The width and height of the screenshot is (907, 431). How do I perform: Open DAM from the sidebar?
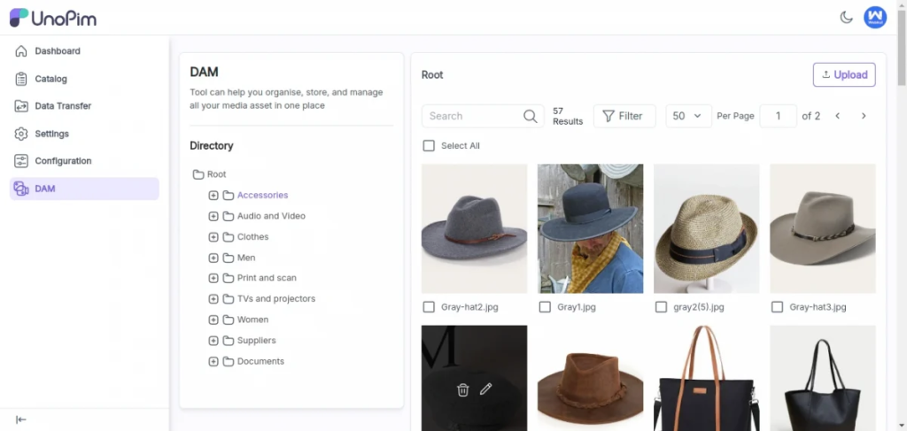[84, 189]
